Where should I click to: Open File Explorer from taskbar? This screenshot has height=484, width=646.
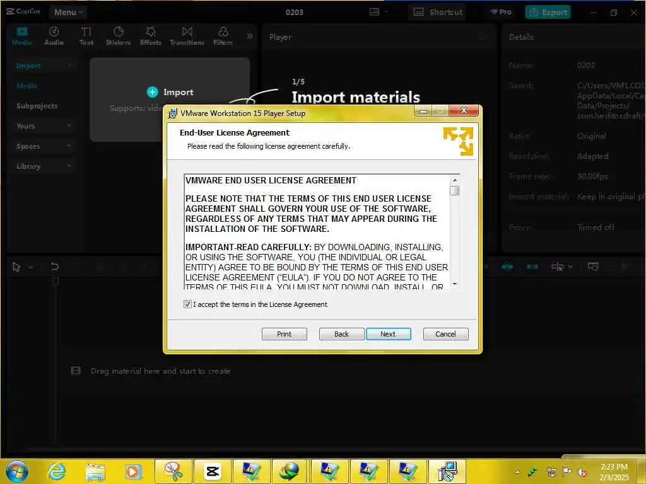pyautogui.click(x=96, y=472)
